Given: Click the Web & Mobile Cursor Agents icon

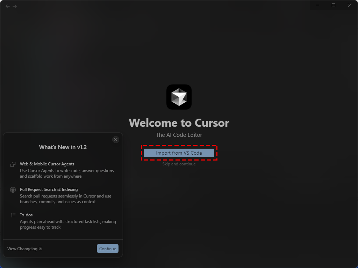Looking at the screenshot, I should coord(13,164).
